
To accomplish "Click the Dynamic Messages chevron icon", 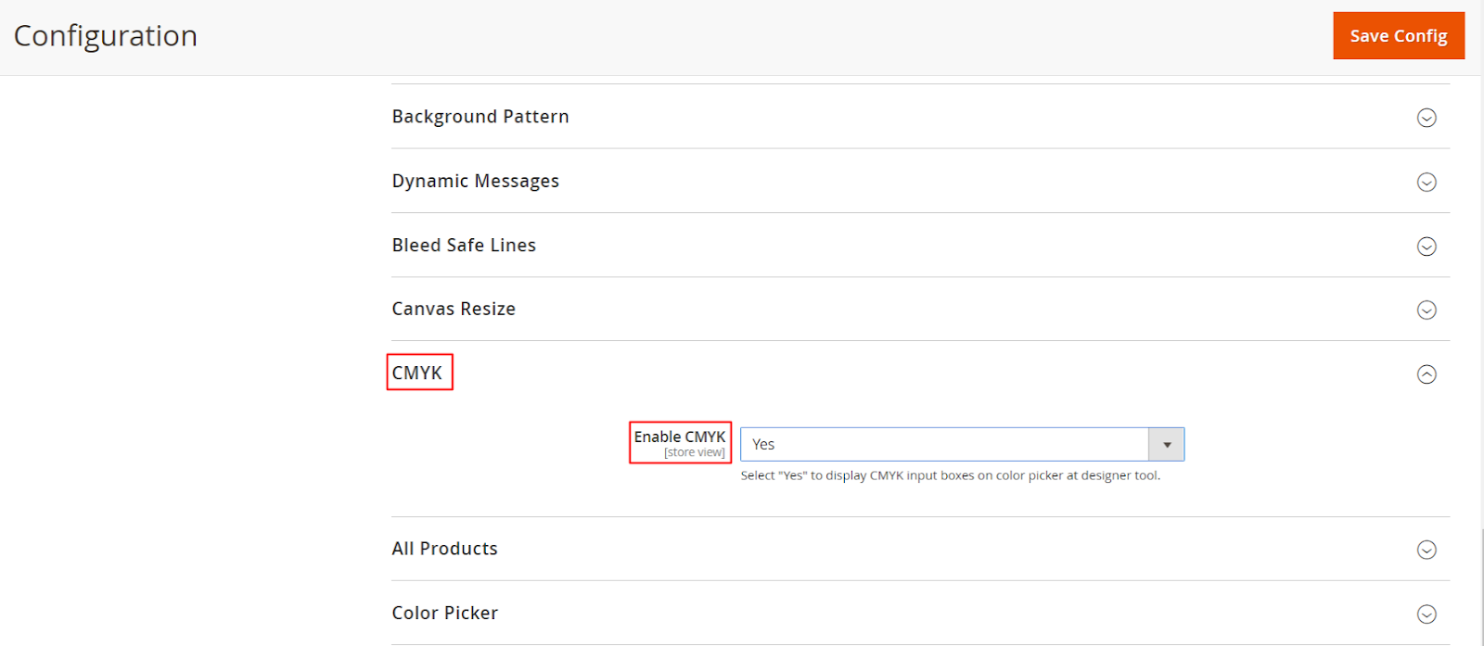I will [1426, 182].
